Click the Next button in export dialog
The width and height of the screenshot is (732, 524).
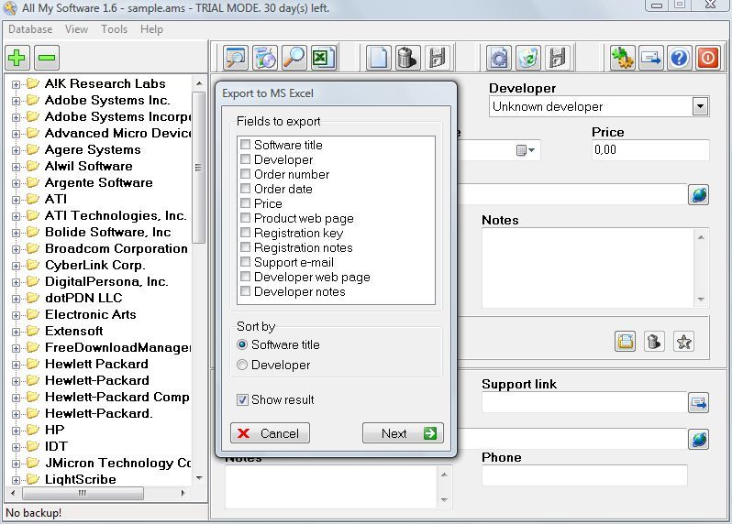(403, 433)
